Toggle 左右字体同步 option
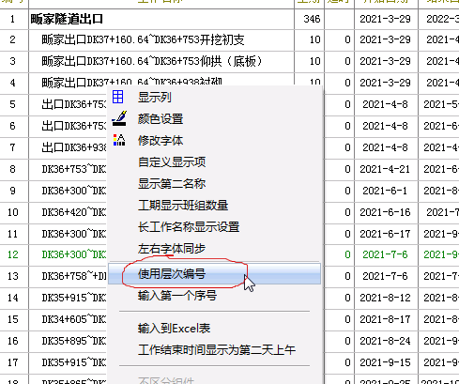The width and height of the screenshot is (459, 384). coord(215,248)
